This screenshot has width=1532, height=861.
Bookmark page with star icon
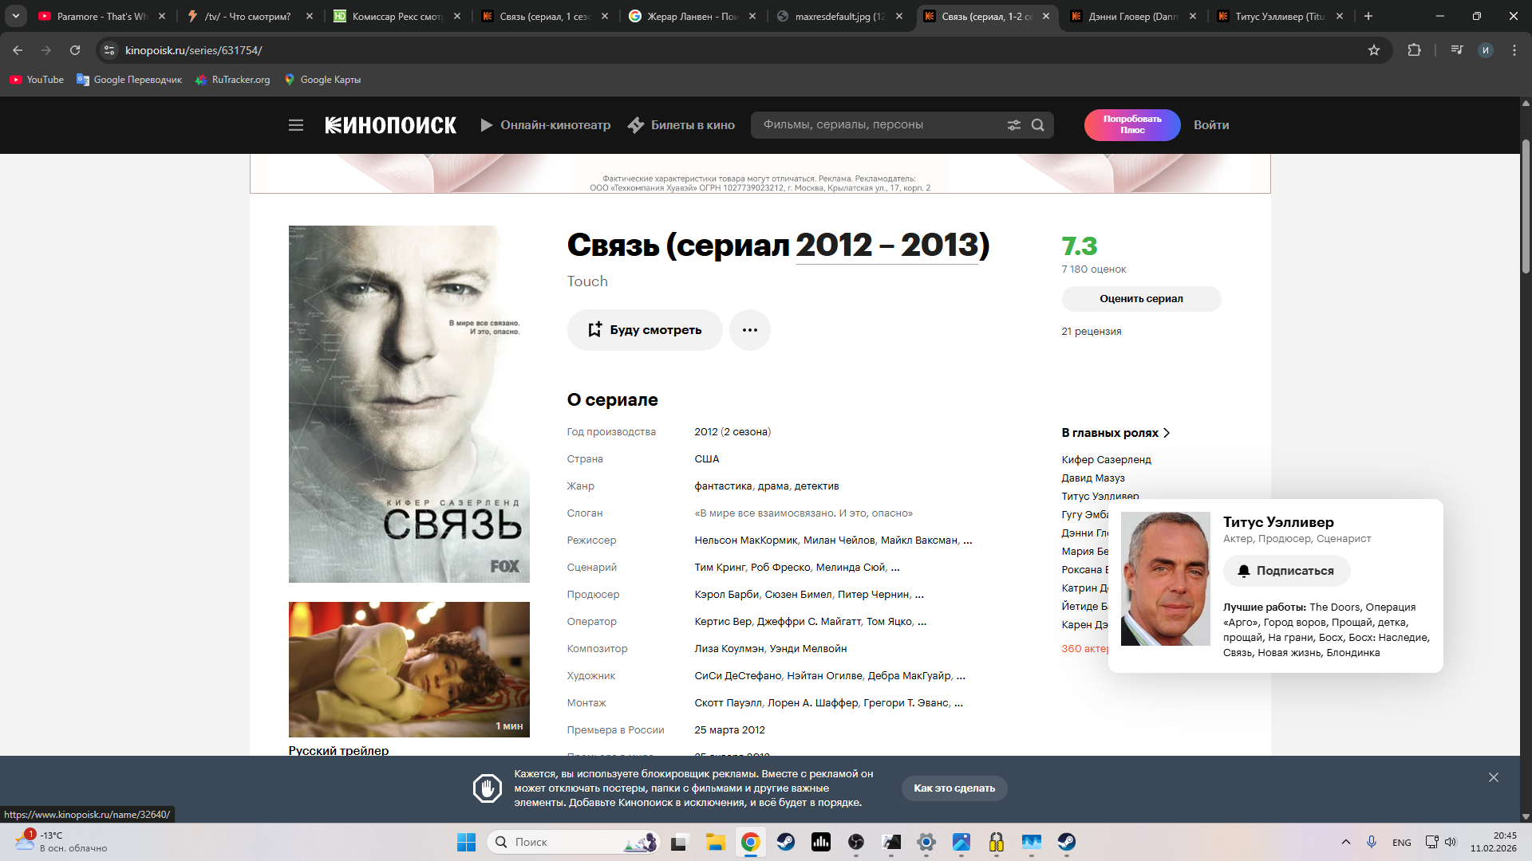(x=1373, y=50)
